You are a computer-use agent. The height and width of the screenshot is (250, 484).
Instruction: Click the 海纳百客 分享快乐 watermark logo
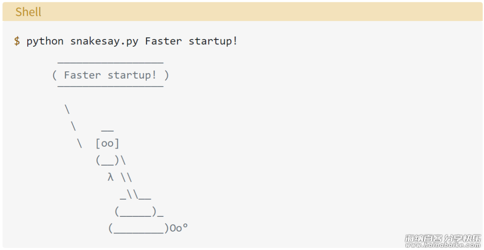coord(443,238)
